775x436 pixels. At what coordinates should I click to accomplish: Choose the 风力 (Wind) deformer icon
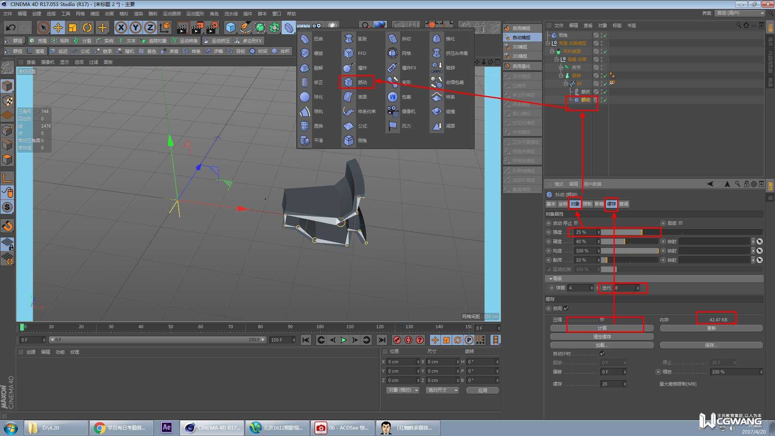click(x=392, y=126)
